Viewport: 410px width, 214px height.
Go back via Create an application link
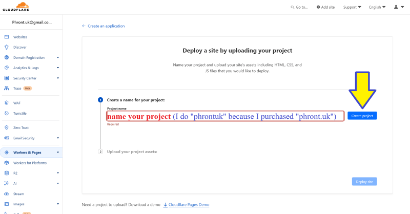[106, 26]
